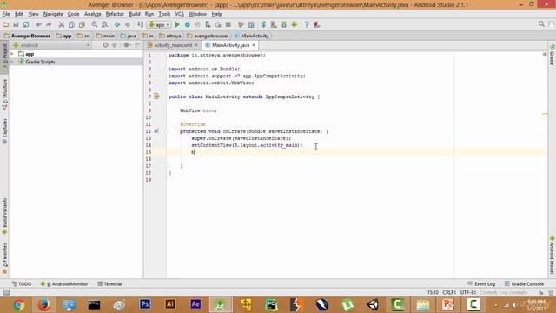Open the File menu
Screen dimensions: 556x313
click(x=6, y=14)
